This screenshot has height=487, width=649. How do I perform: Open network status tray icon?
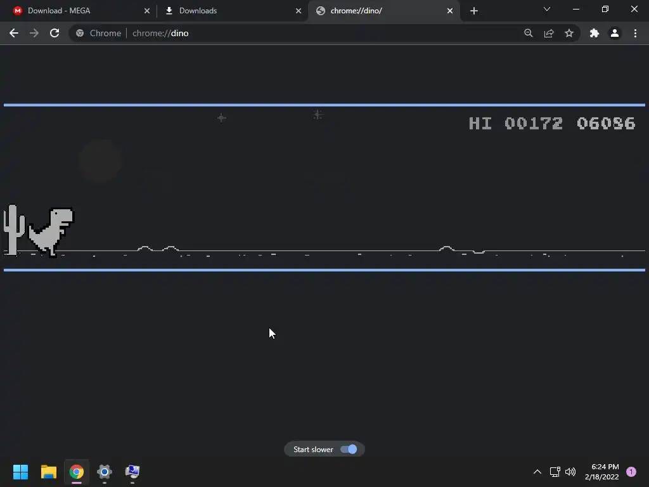tap(555, 472)
